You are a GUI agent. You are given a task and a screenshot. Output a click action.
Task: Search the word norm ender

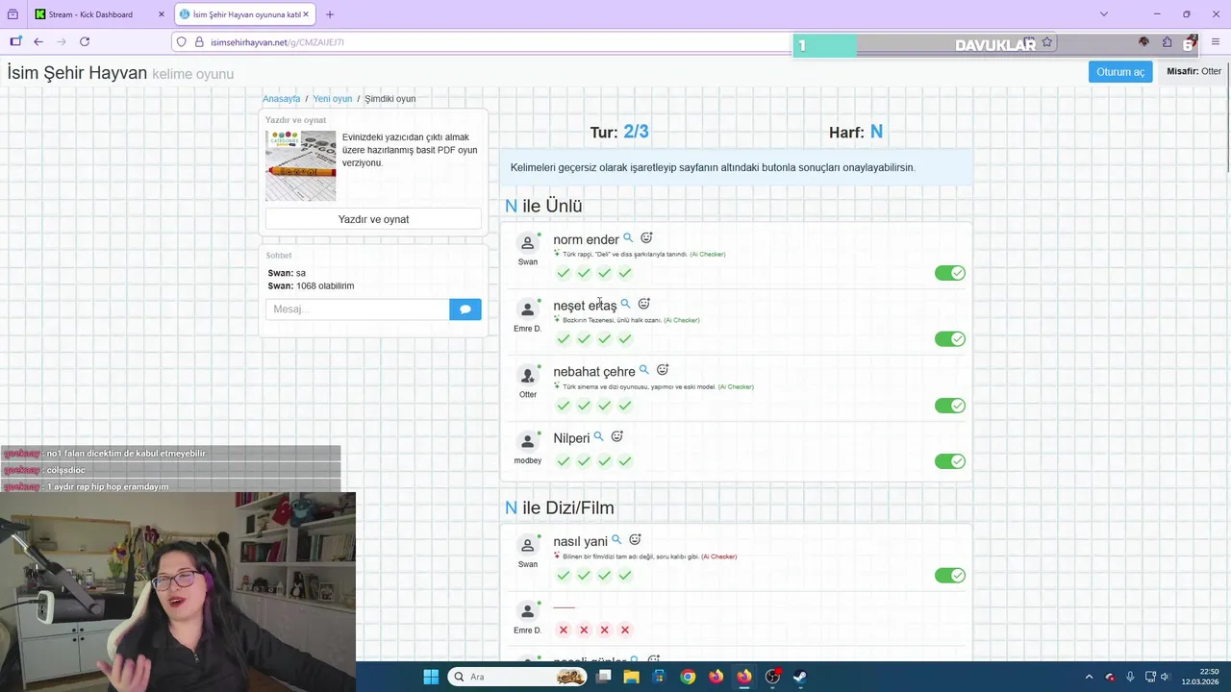(628, 237)
